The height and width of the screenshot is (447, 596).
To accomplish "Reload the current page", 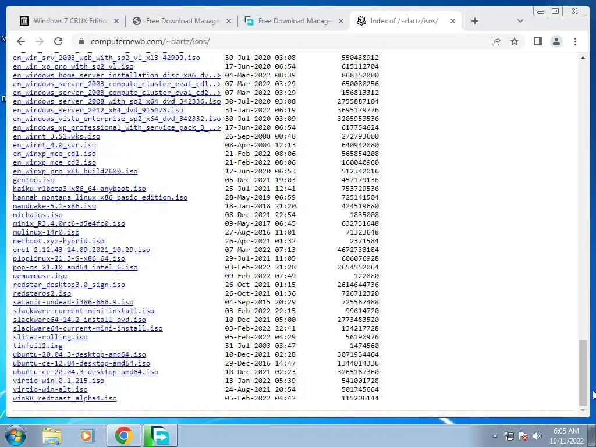I will point(58,41).
